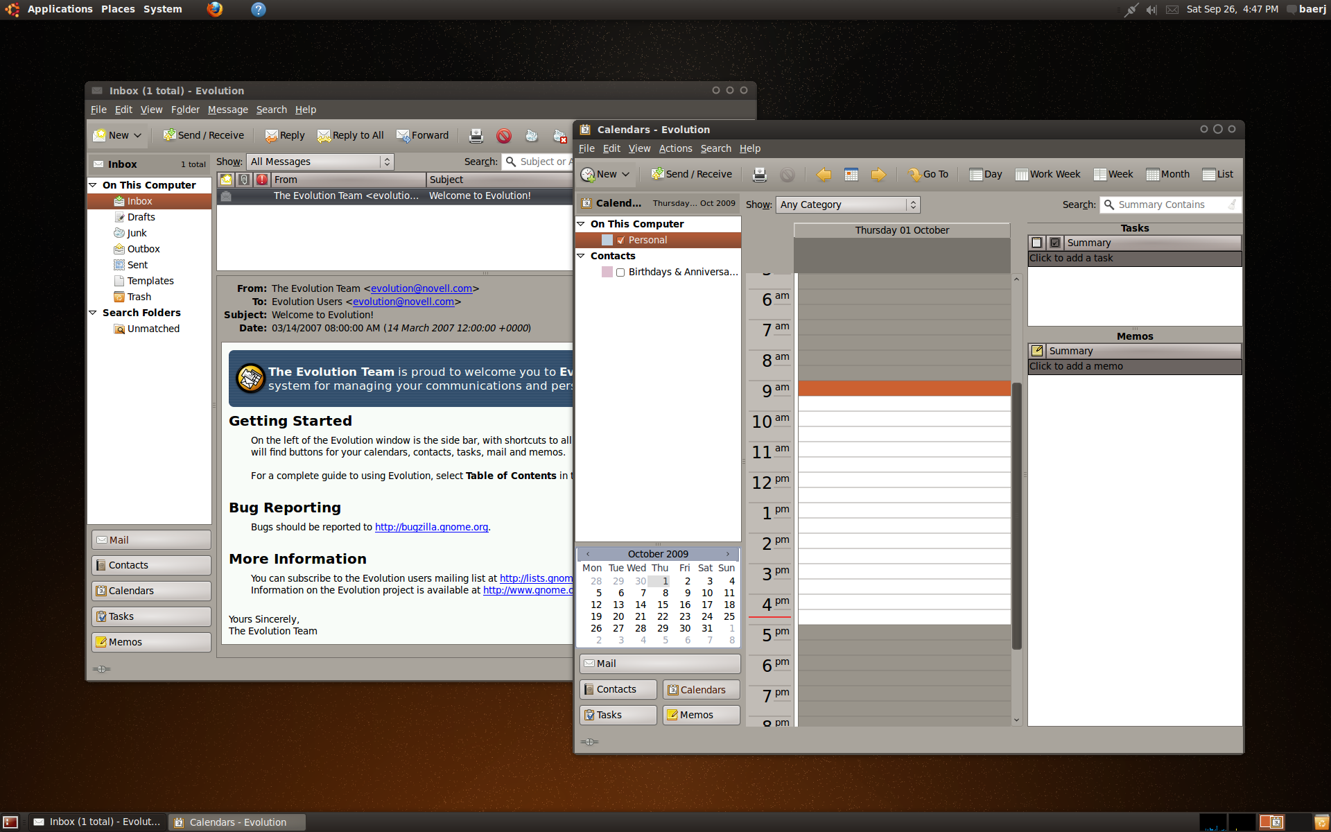Collapse the Search Folders tree section
The image size is (1331, 832).
[93, 313]
